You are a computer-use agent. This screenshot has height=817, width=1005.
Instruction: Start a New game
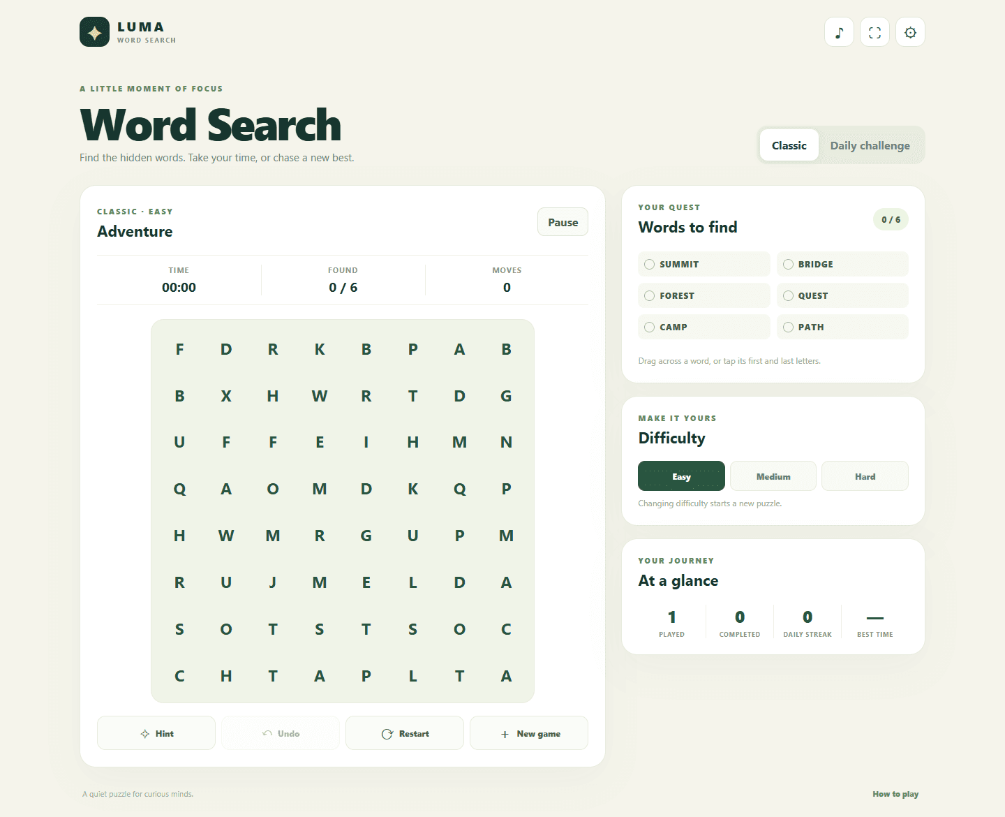click(529, 733)
